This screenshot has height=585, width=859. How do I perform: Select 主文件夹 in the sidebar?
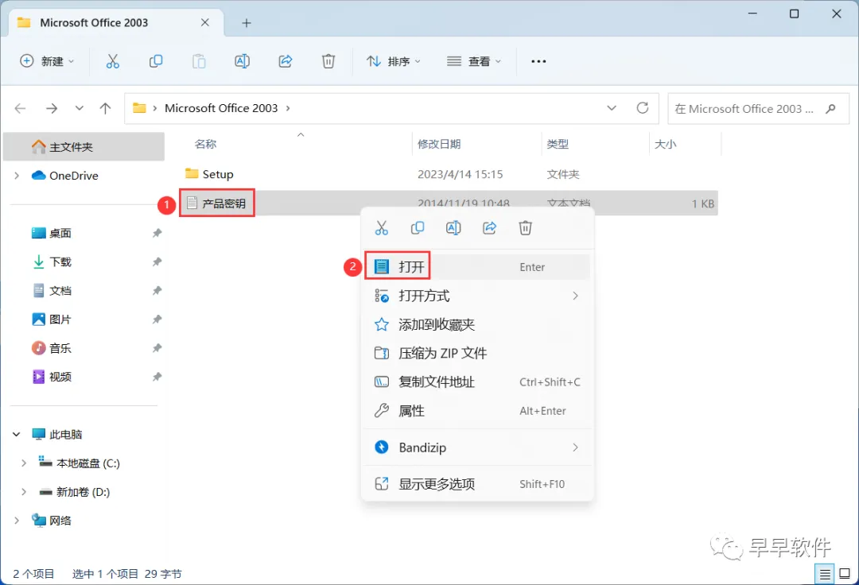(84, 147)
